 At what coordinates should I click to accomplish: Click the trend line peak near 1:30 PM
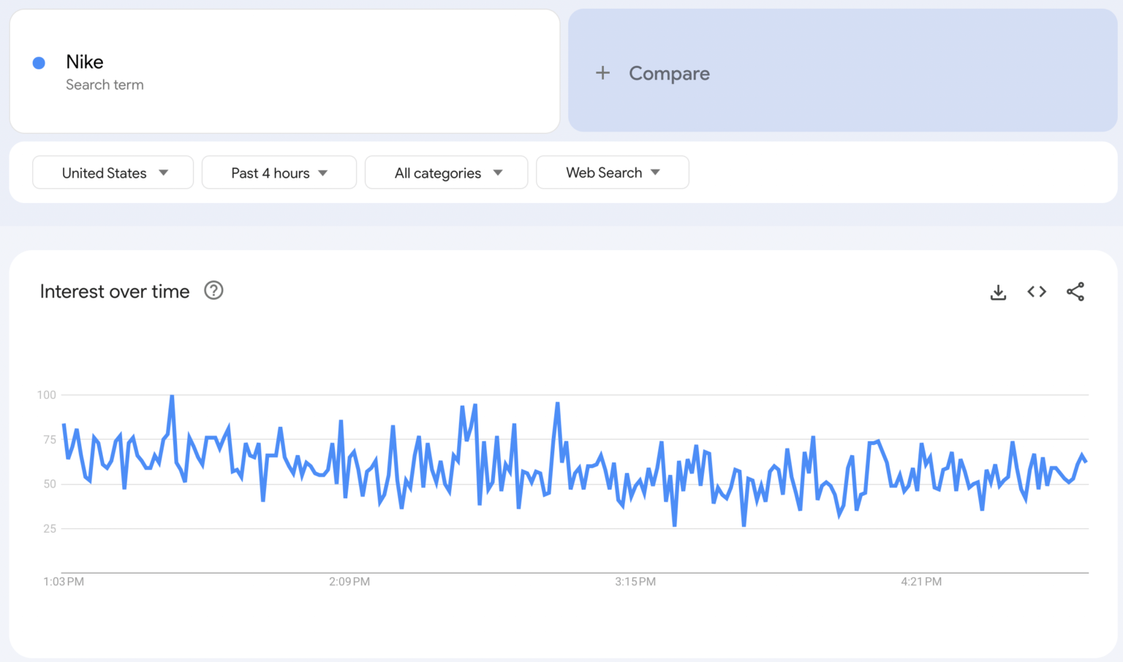coord(171,395)
